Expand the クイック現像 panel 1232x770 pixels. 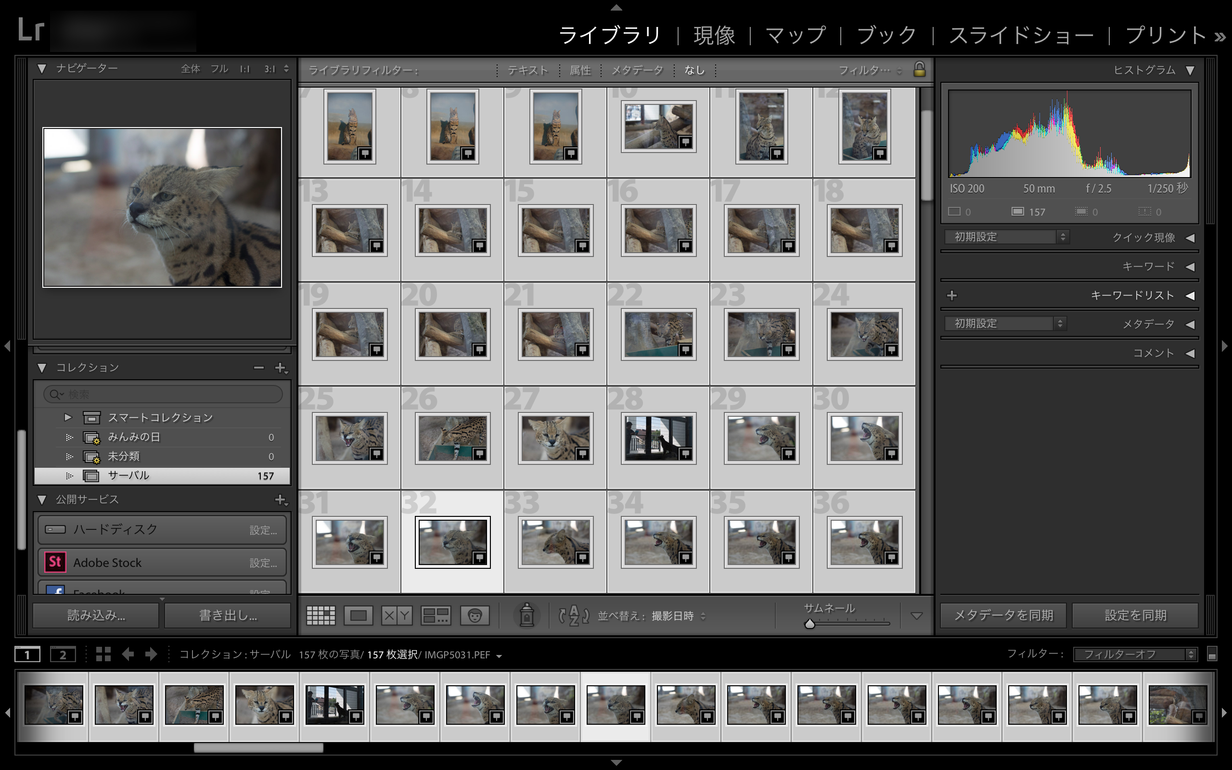(x=1190, y=238)
